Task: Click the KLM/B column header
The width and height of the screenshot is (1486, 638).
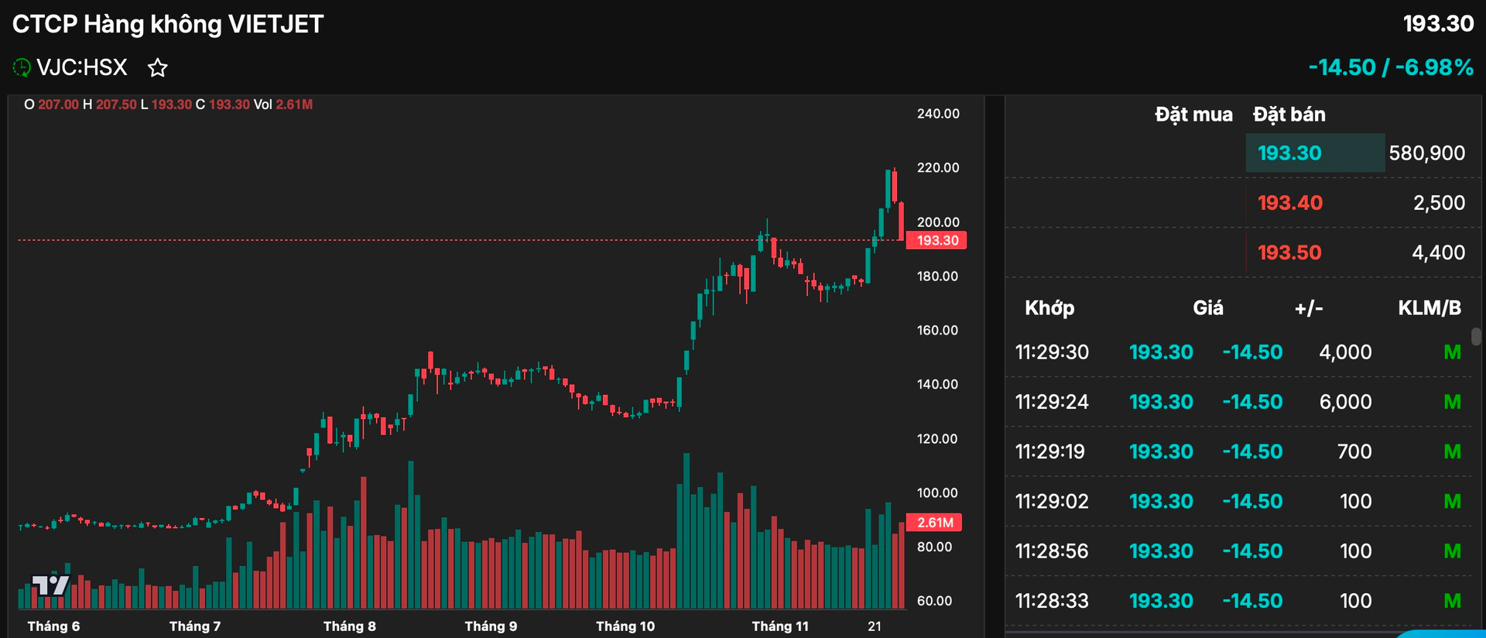Action: click(x=1429, y=308)
